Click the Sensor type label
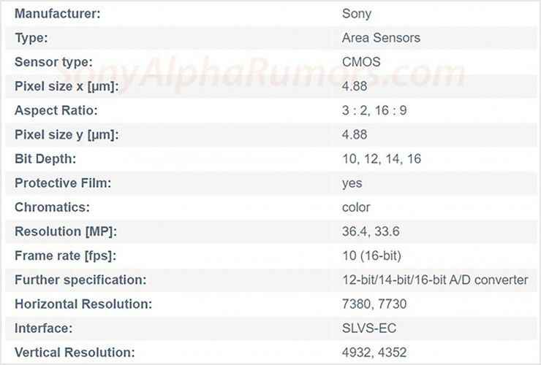 click(53, 62)
